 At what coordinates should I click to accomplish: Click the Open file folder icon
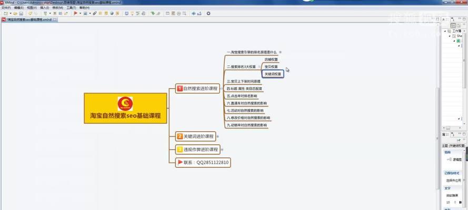pos(15,13)
